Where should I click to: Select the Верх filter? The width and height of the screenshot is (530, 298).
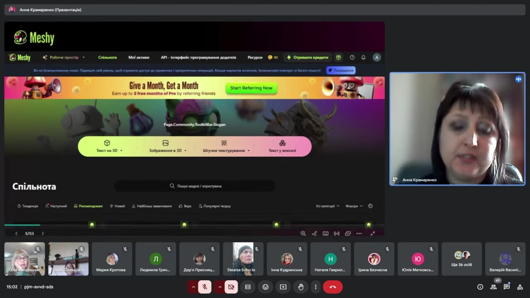pos(185,206)
